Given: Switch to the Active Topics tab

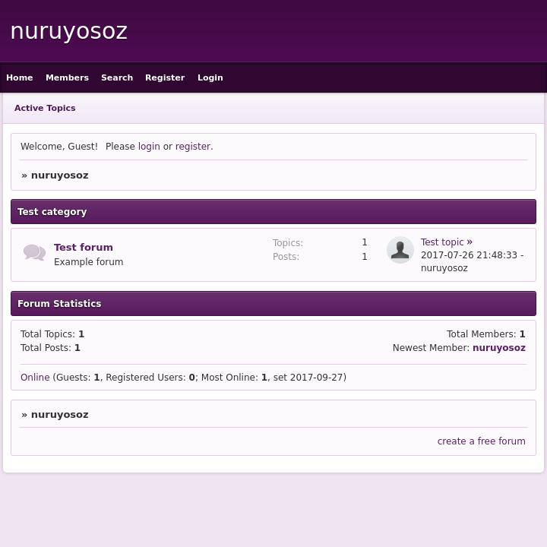Looking at the screenshot, I should (x=45, y=108).
